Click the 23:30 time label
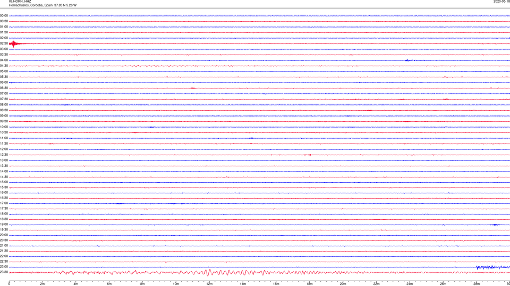Screen dimensions: 510x286 [4, 272]
